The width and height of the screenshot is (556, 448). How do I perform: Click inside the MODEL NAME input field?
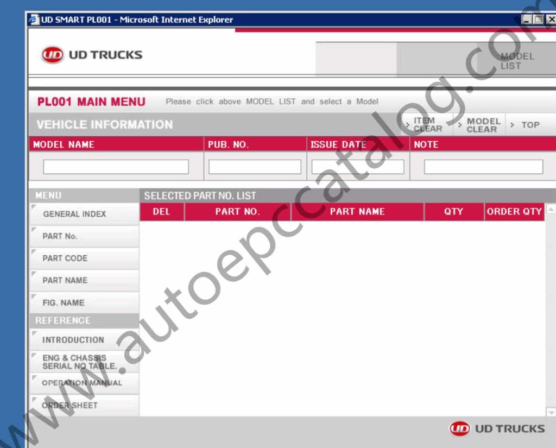[x=115, y=166]
